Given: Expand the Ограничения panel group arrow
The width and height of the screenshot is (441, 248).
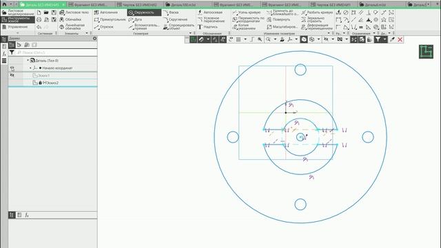Looking at the screenshot, I should coord(374,33).
